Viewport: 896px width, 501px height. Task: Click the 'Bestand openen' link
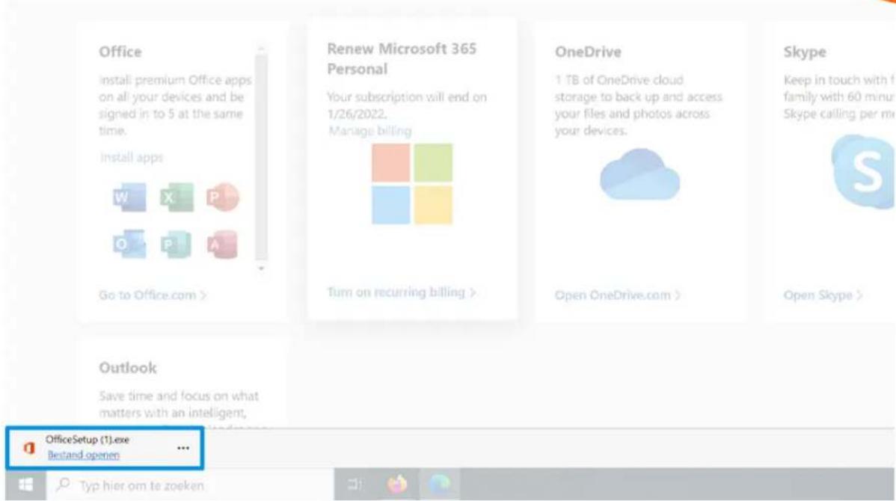coord(84,455)
